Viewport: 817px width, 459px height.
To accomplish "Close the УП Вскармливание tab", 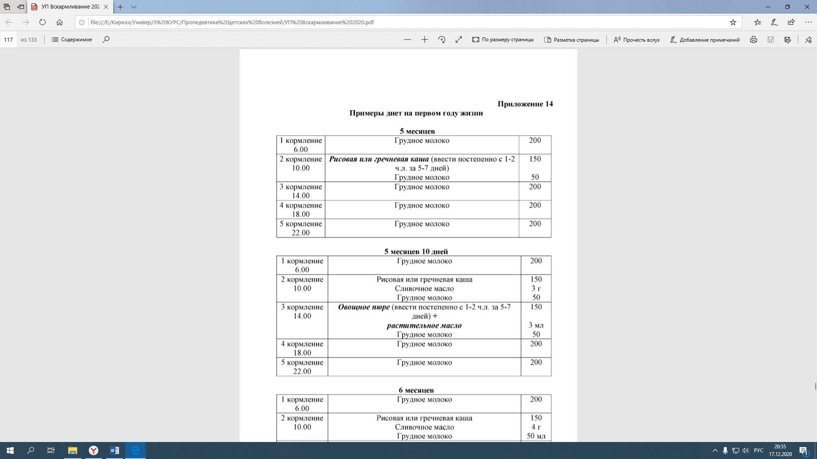I will 106,7.
